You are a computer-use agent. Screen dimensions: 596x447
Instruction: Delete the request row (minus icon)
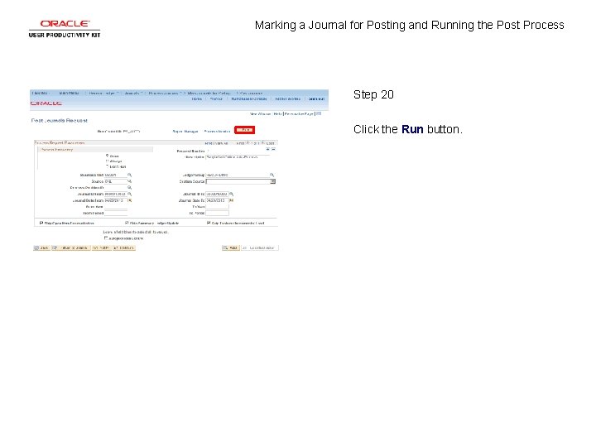coord(273,150)
